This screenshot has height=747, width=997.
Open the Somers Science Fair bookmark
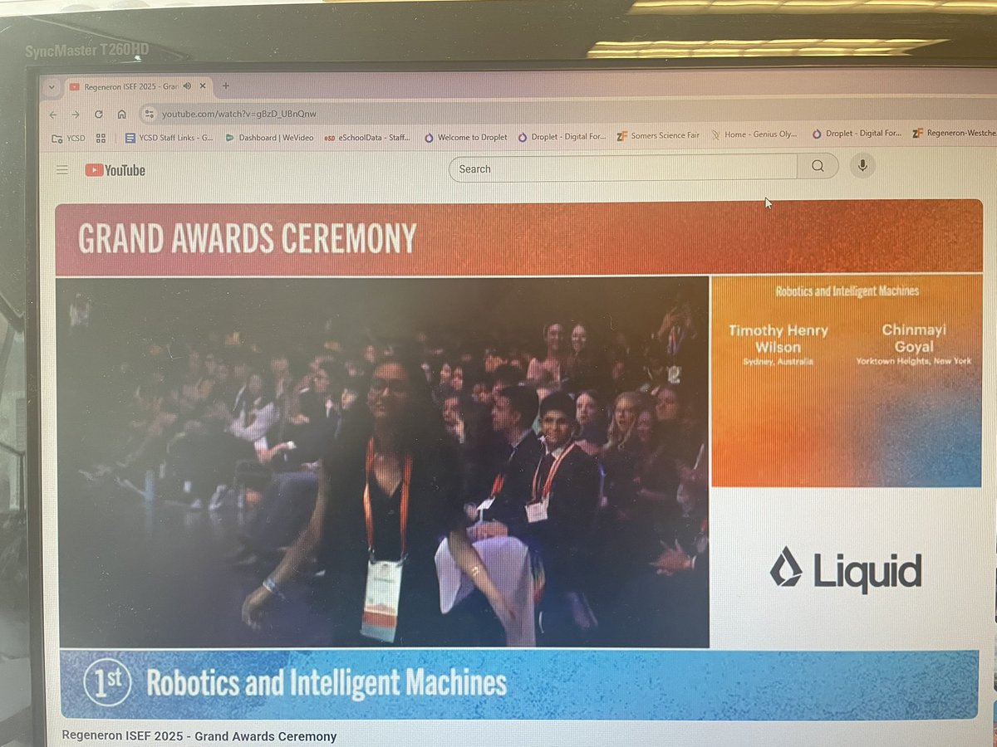click(658, 136)
